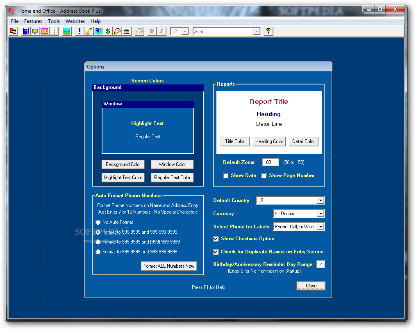416x330 pixels.
Task: Open the Default Country dropdown
Action: pyautogui.click(x=321, y=200)
